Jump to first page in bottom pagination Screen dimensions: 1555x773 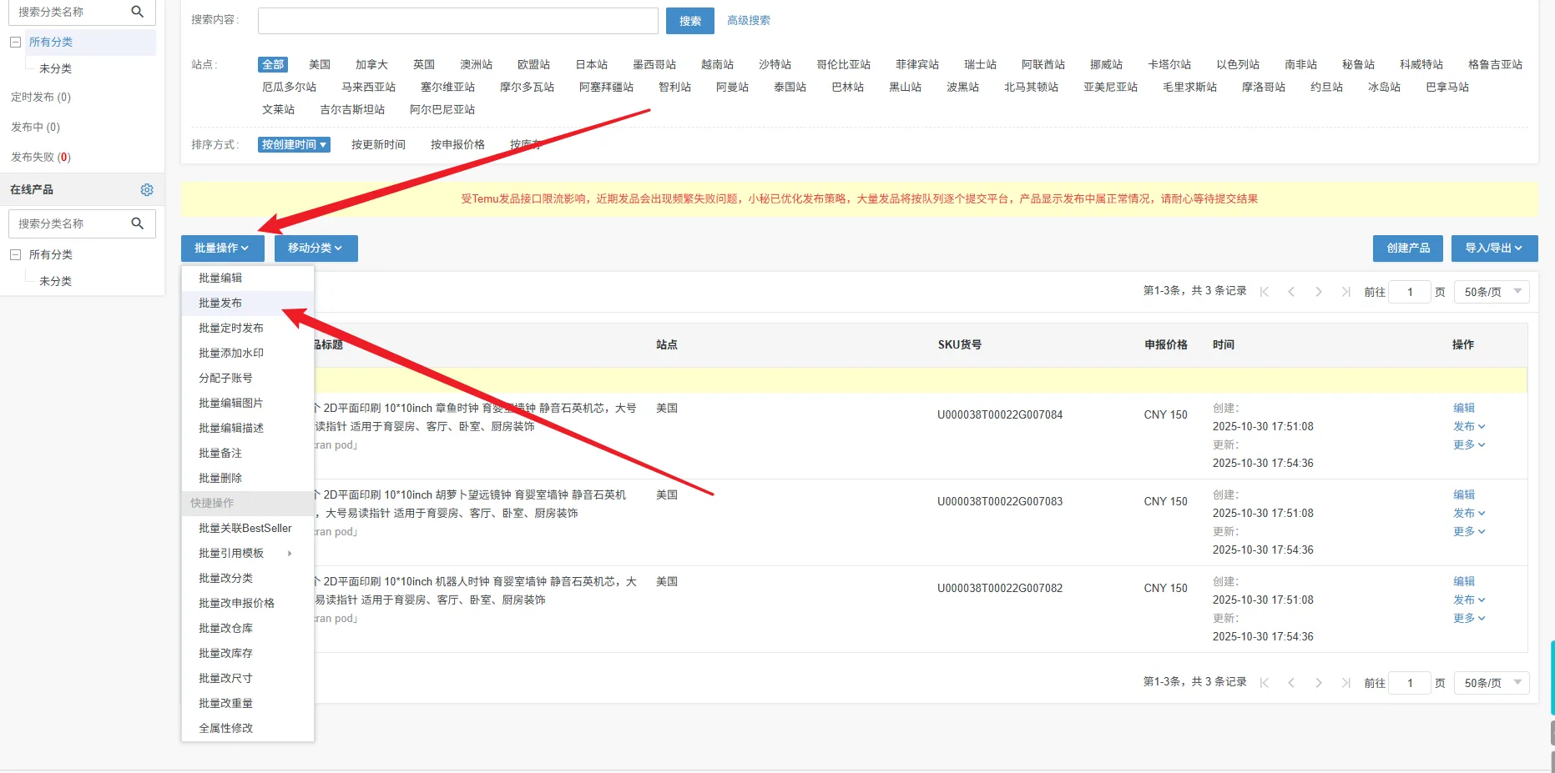coord(1265,683)
